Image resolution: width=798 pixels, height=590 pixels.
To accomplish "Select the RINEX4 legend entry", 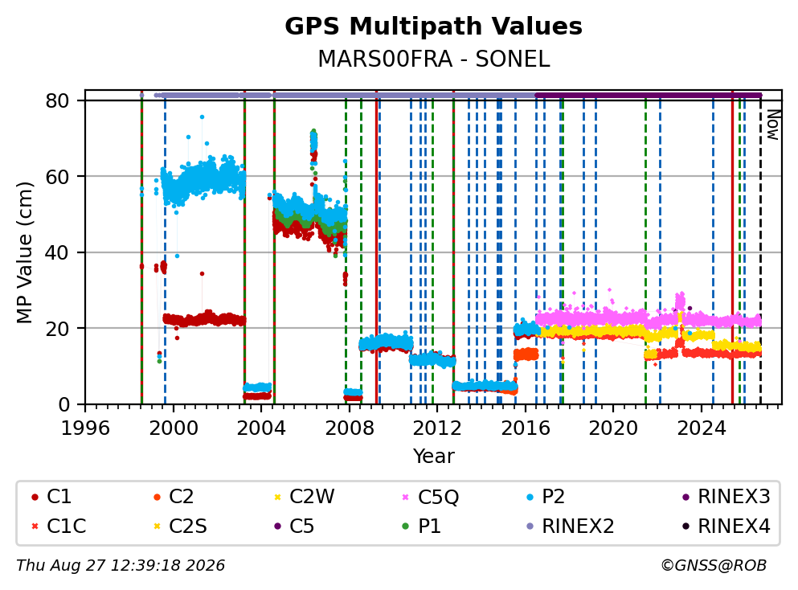I will click(726, 526).
